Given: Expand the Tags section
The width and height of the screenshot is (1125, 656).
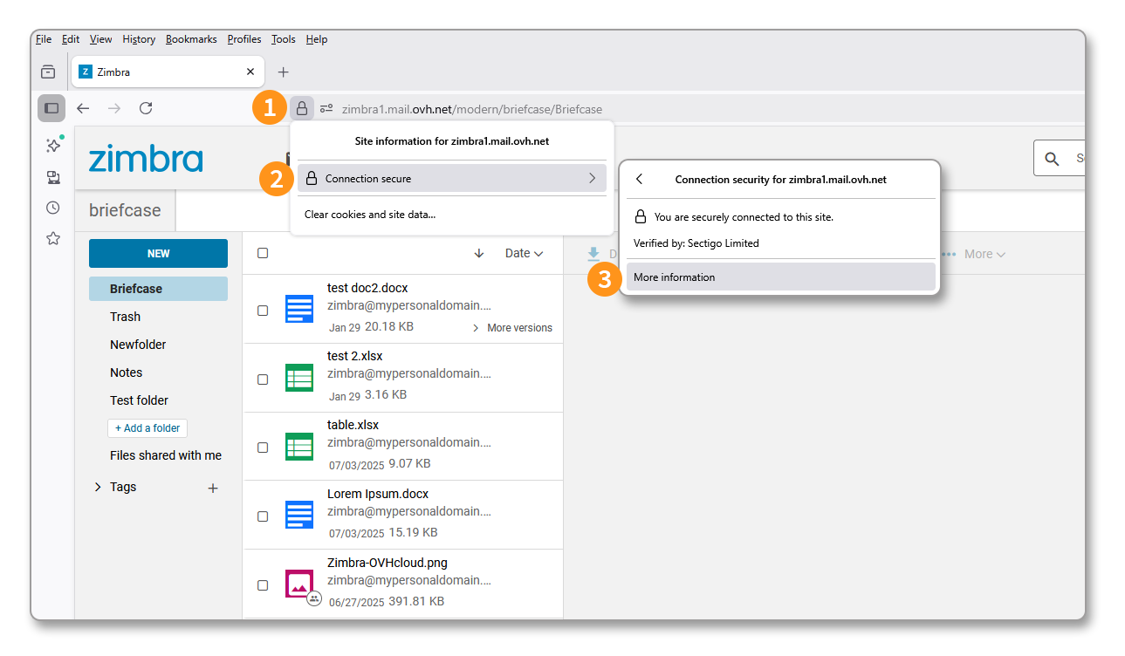Looking at the screenshot, I should click(98, 487).
